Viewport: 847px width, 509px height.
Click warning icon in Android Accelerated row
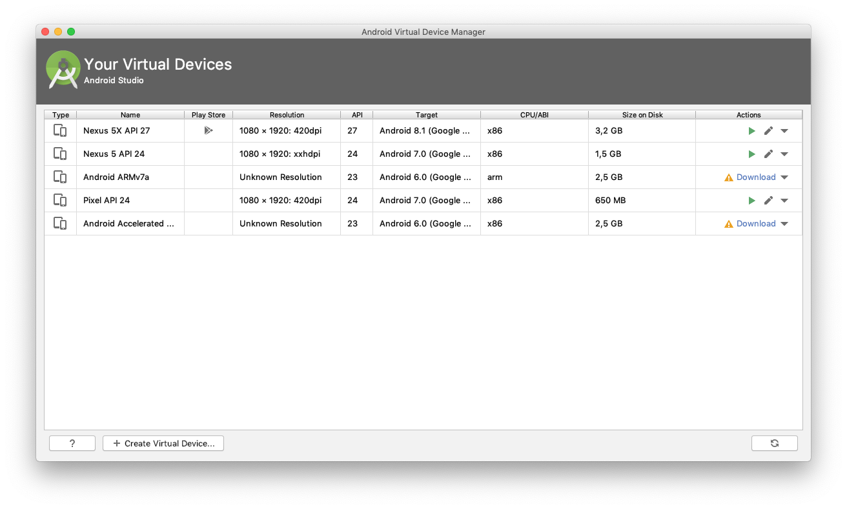coord(729,224)
